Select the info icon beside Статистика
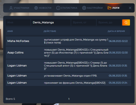This screenshot has height=105, width=136. [58, 8]
